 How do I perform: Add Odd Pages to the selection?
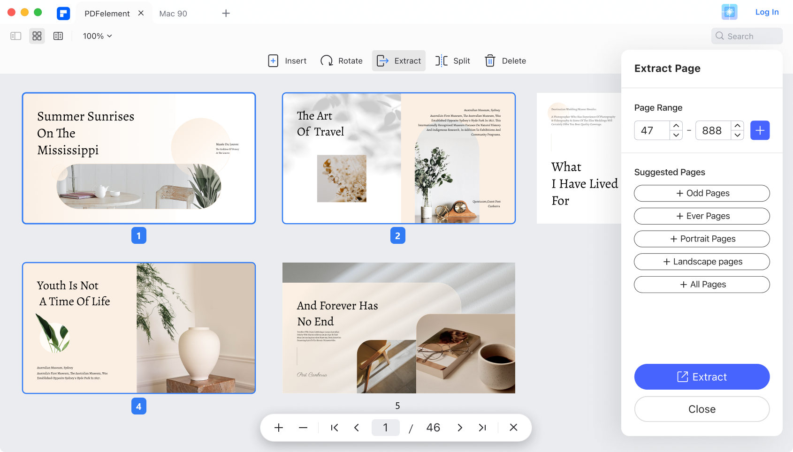point(701,193)
